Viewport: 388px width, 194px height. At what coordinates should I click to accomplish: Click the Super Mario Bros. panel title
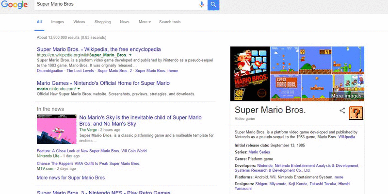tap(270, 110)
